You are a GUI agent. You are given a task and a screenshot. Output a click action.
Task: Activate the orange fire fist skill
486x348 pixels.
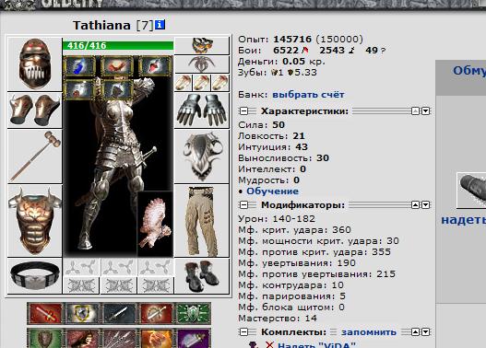coord(156,338)
